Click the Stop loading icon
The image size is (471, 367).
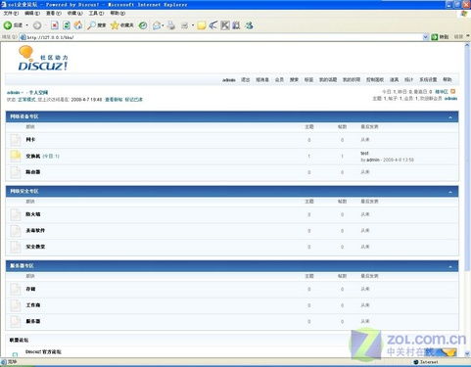(54, 25)
